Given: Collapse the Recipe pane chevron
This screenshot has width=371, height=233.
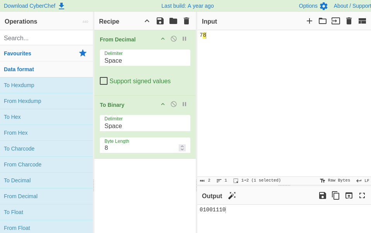Looking at the screenshot, I should point(147,21).
